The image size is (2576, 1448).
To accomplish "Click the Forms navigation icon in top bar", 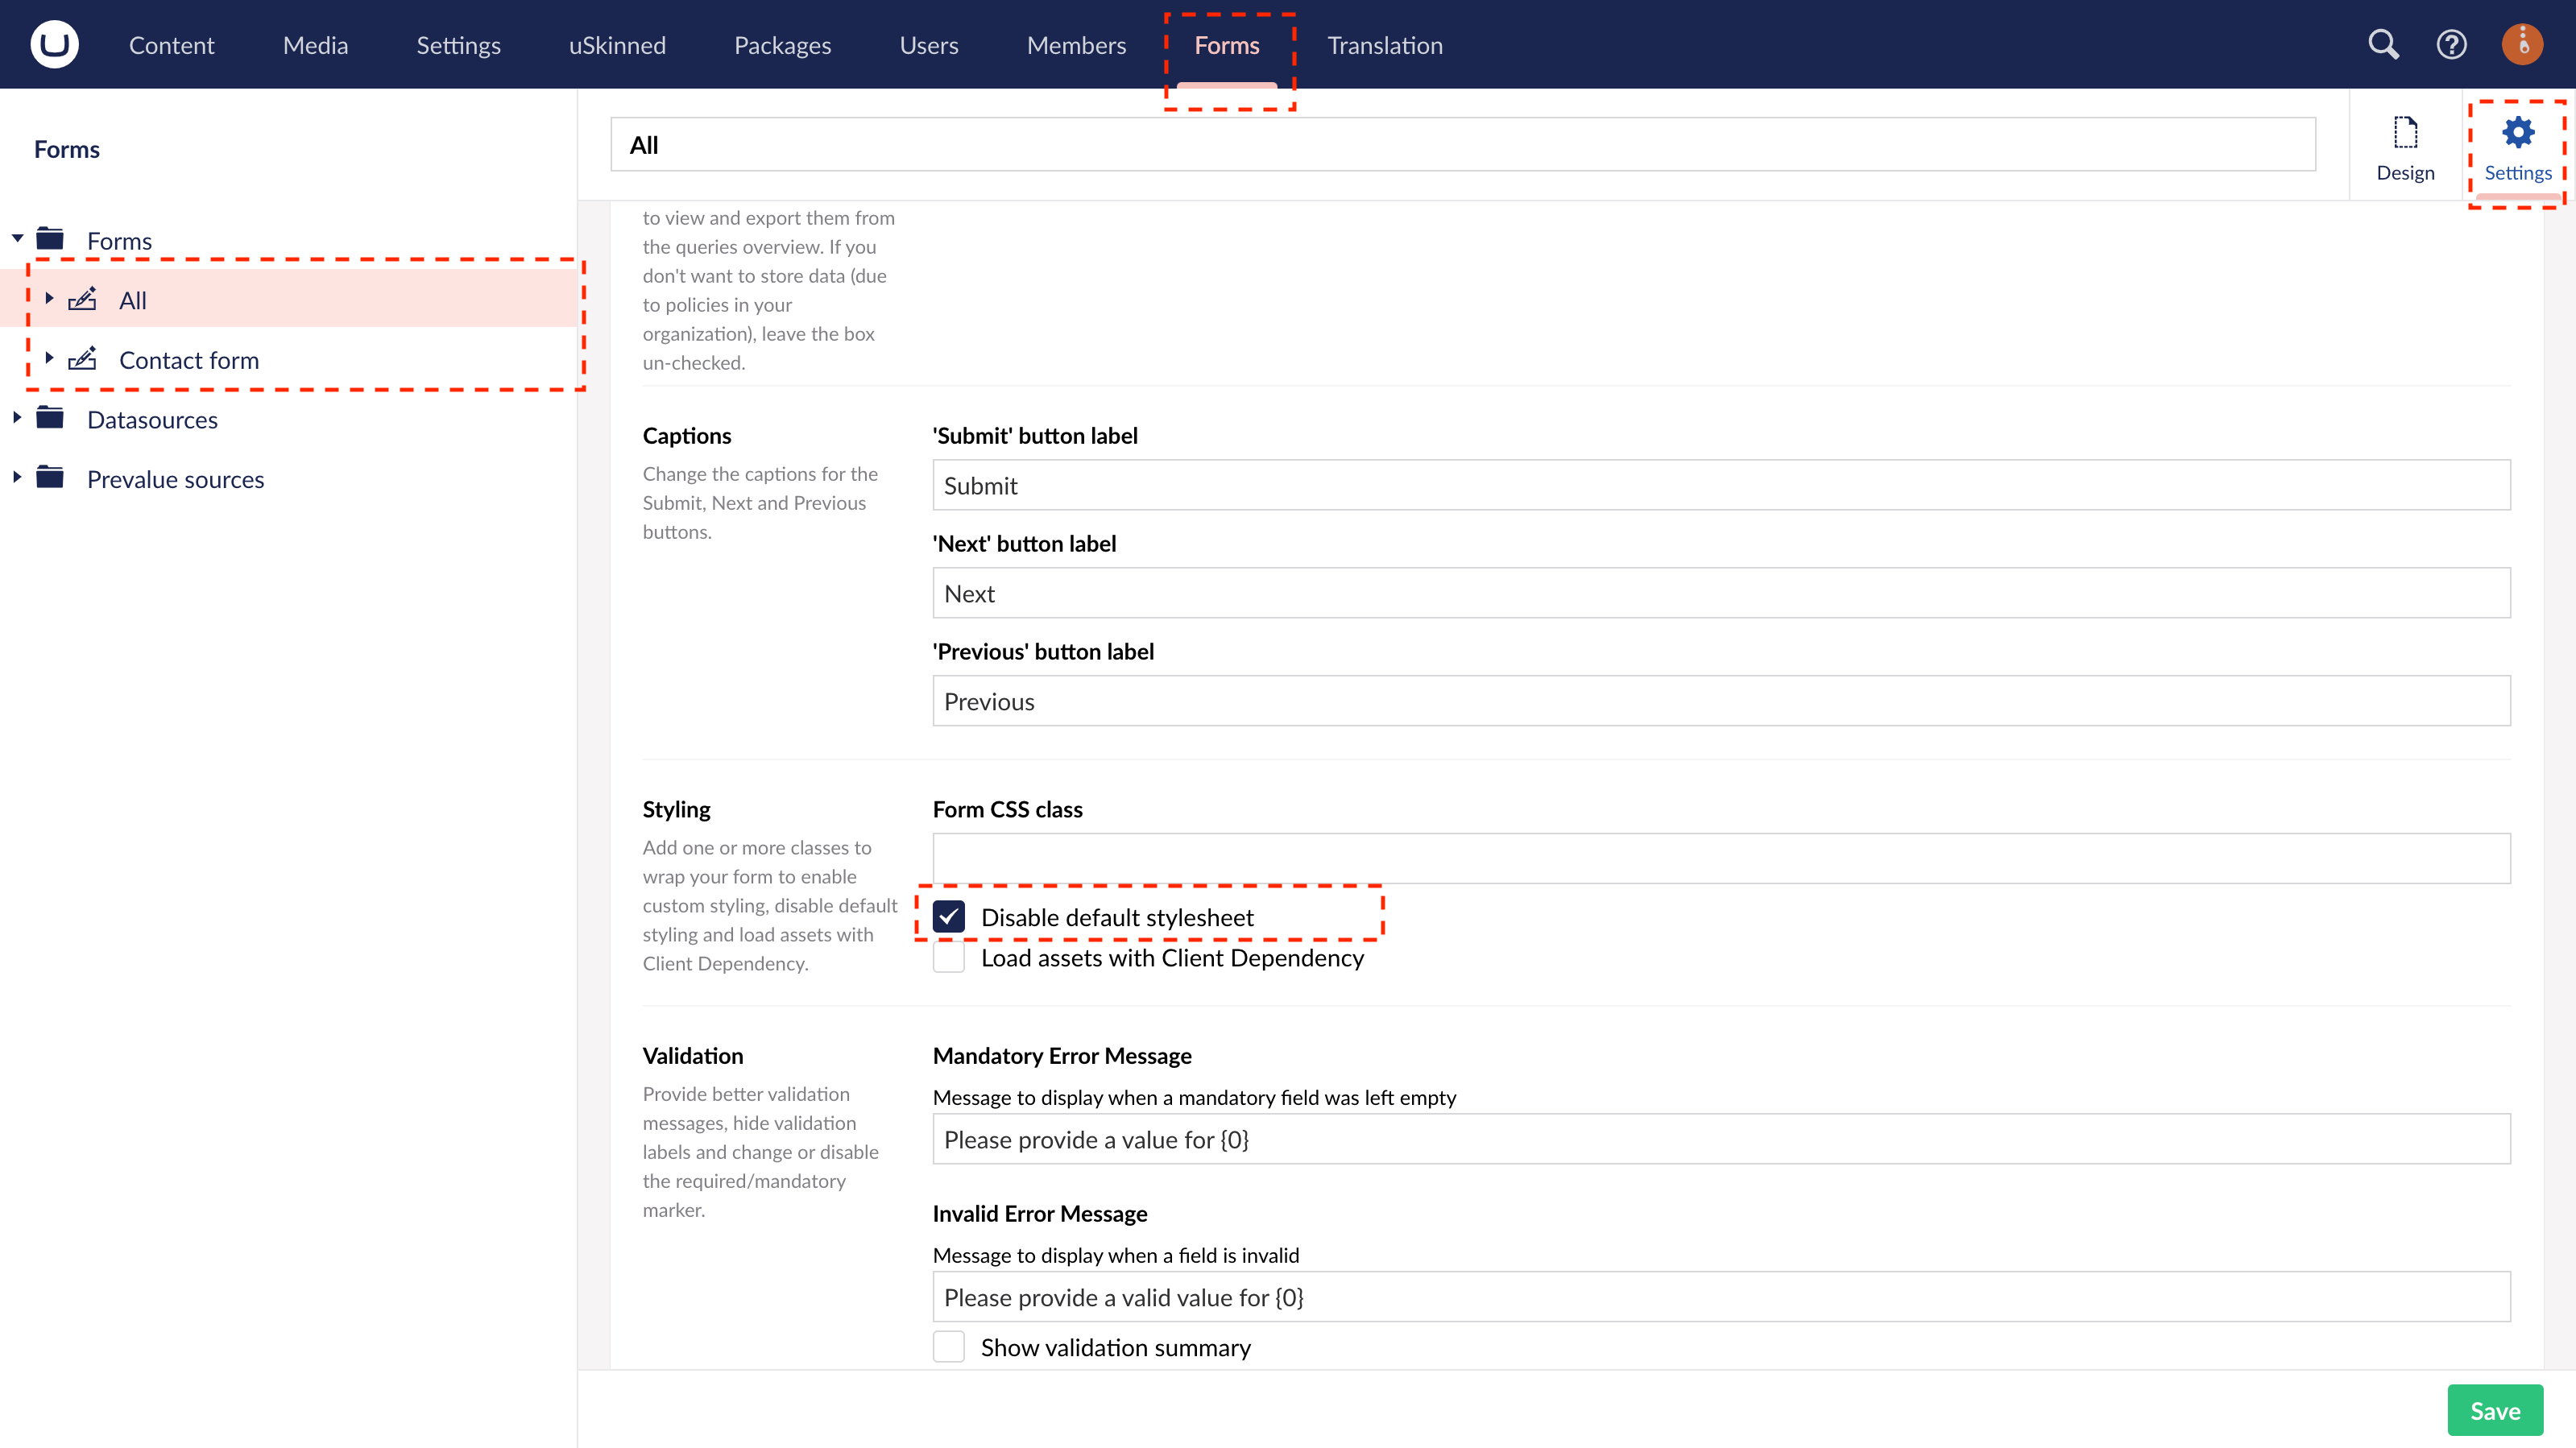I will [1226, 44].
